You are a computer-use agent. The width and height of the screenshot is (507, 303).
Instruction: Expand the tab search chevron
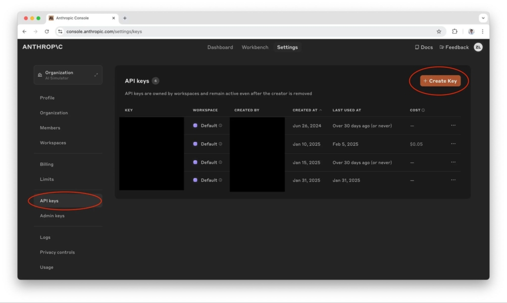[483, 18]
